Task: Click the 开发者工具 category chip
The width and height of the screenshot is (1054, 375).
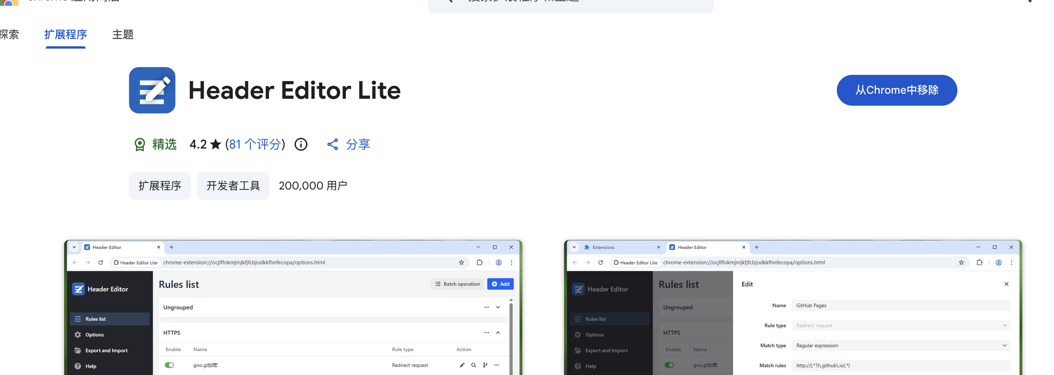Action: tap(233, 186)
